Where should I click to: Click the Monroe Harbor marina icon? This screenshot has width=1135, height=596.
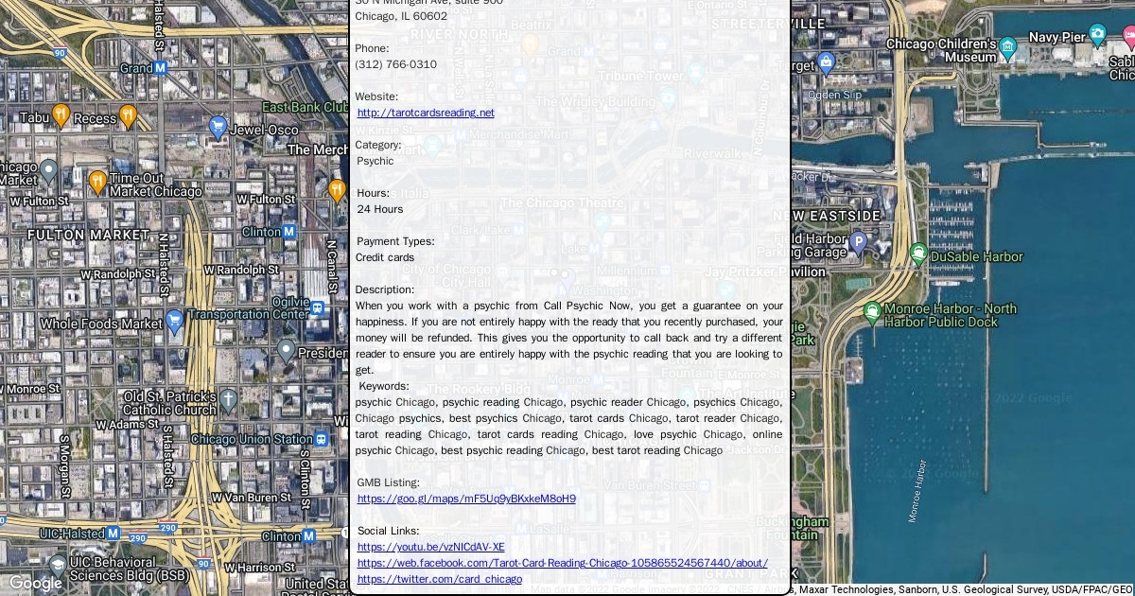873,312
